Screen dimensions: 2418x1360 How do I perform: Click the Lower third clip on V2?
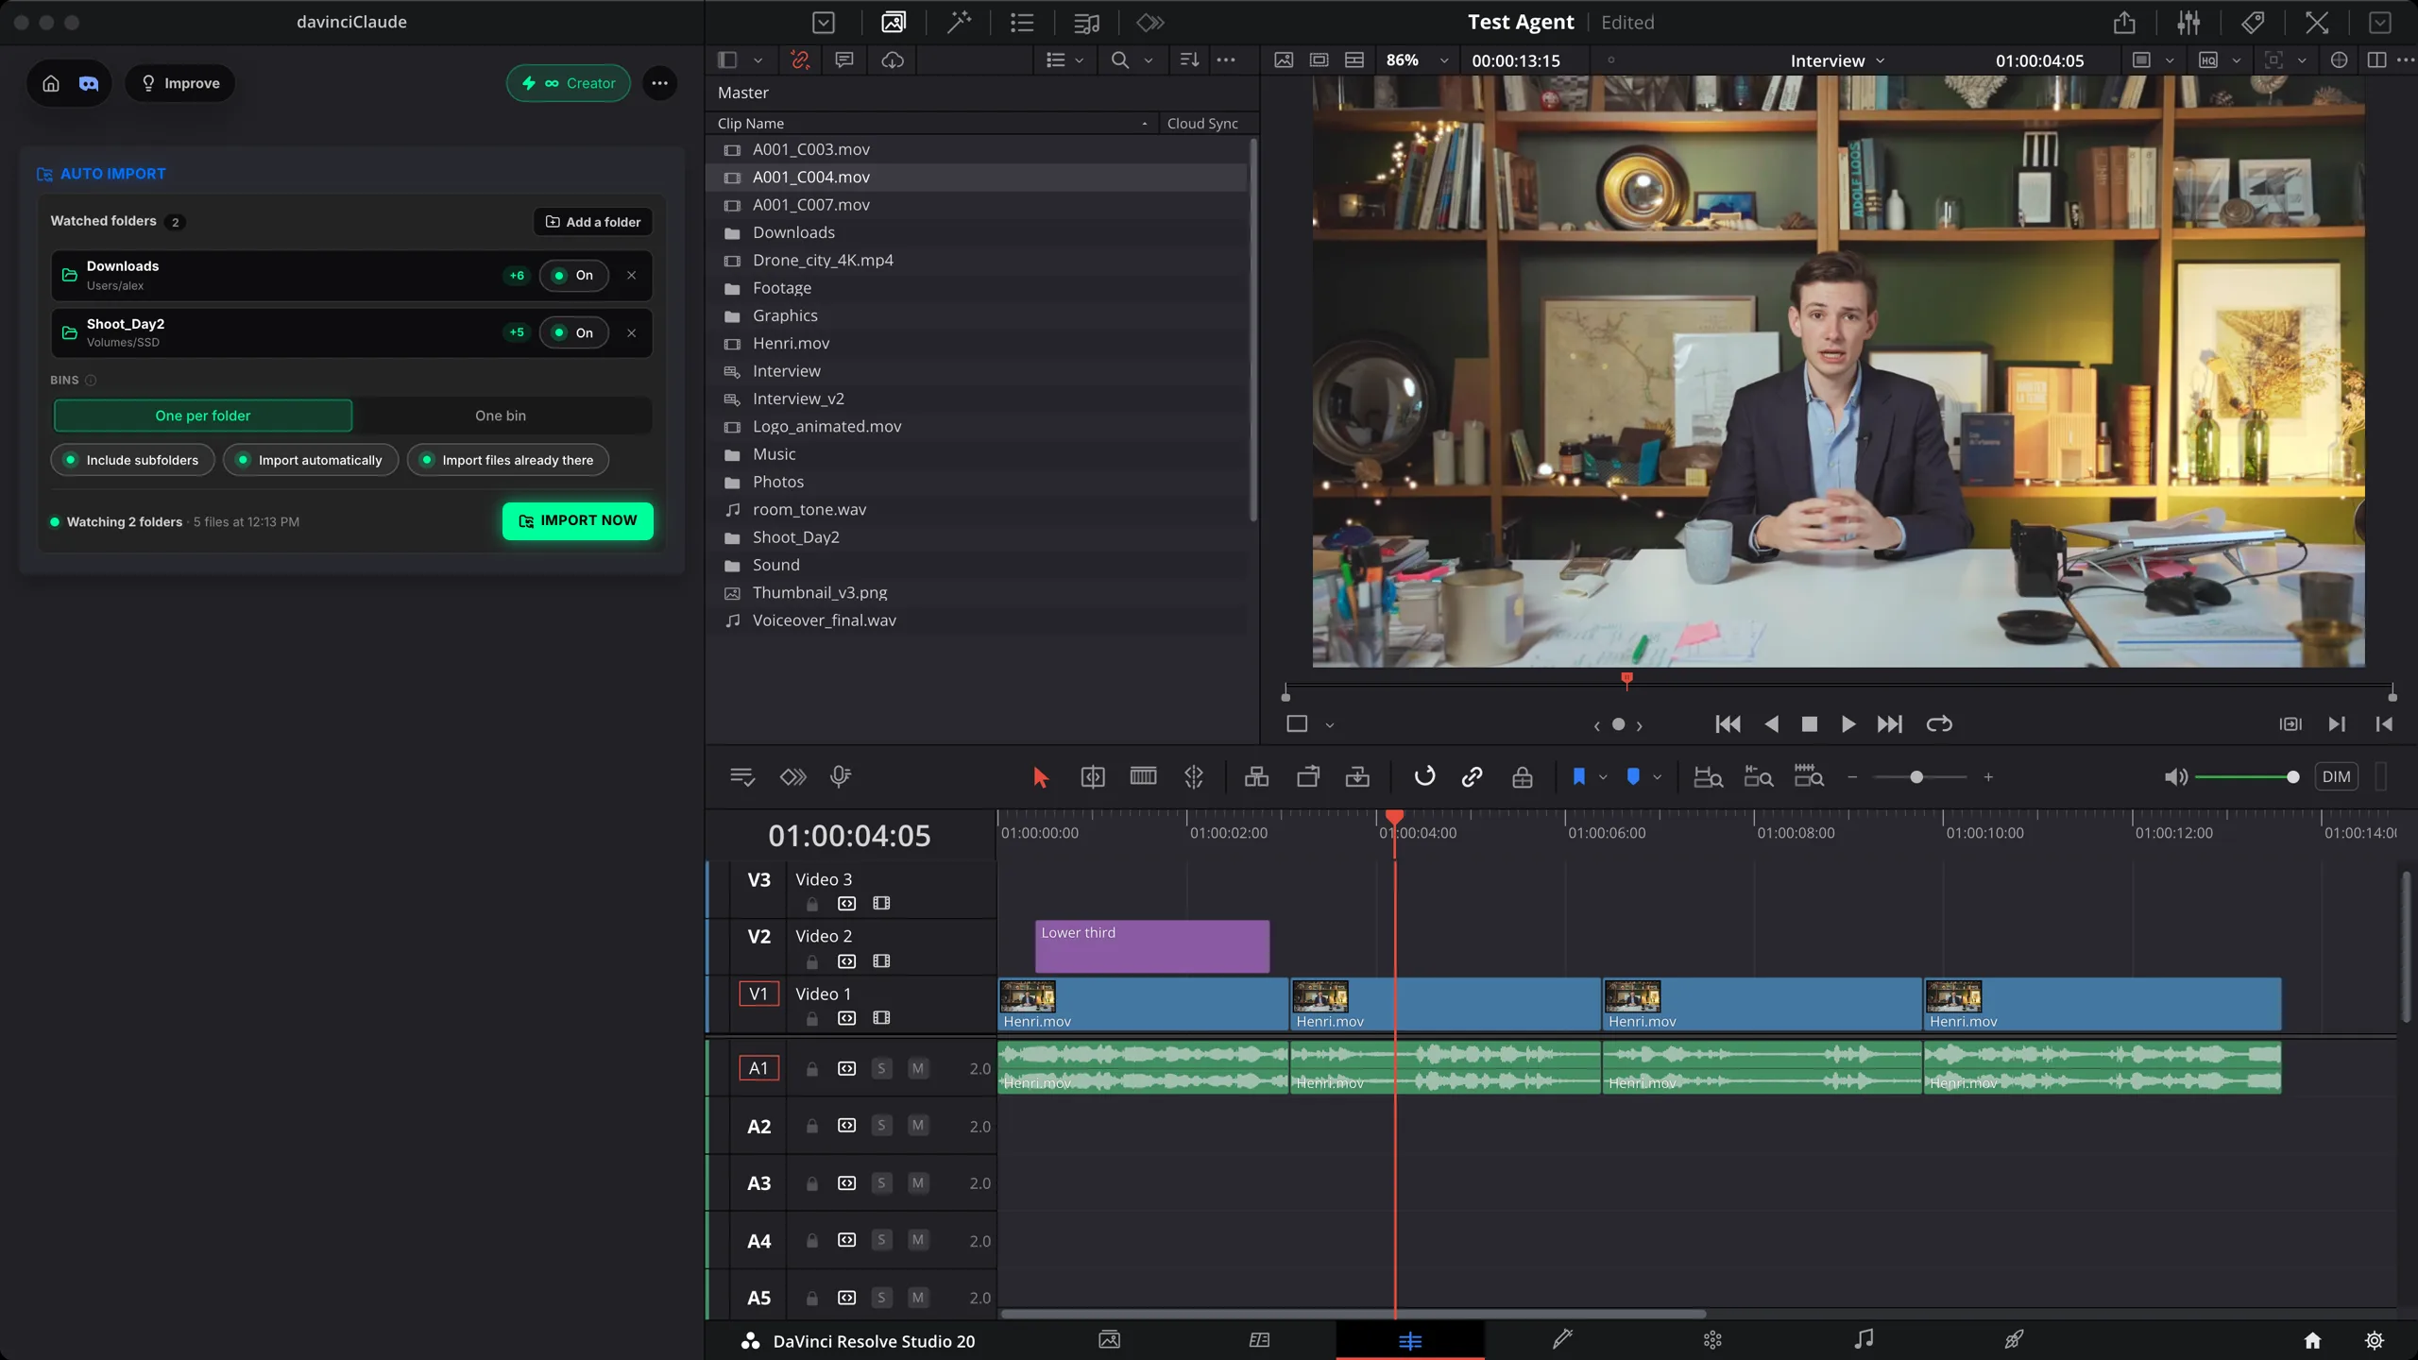(x=1152, y=946)
